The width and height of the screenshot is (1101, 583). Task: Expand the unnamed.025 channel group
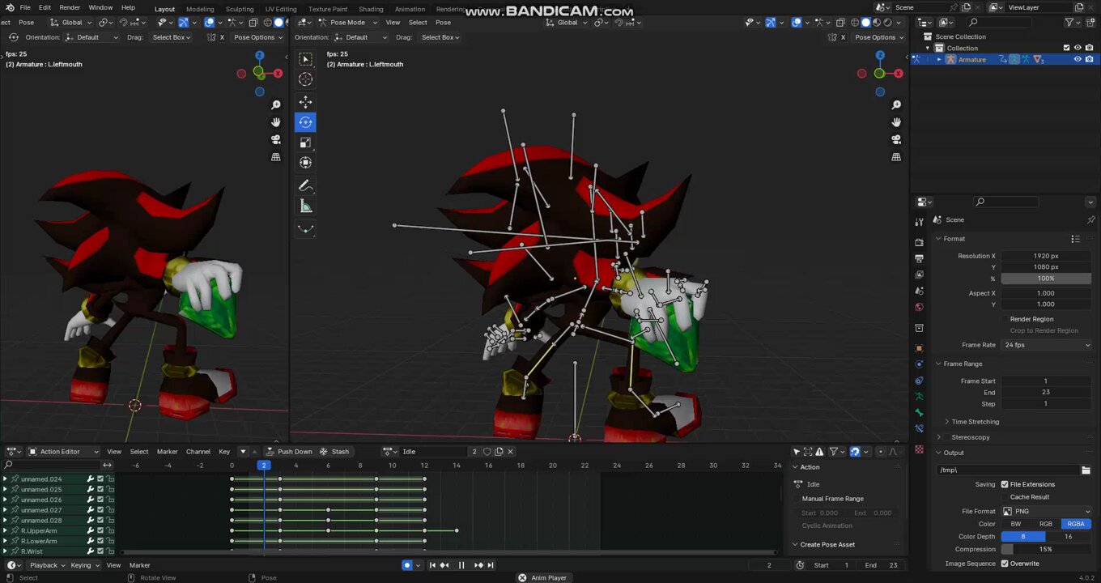pos(5,489)
